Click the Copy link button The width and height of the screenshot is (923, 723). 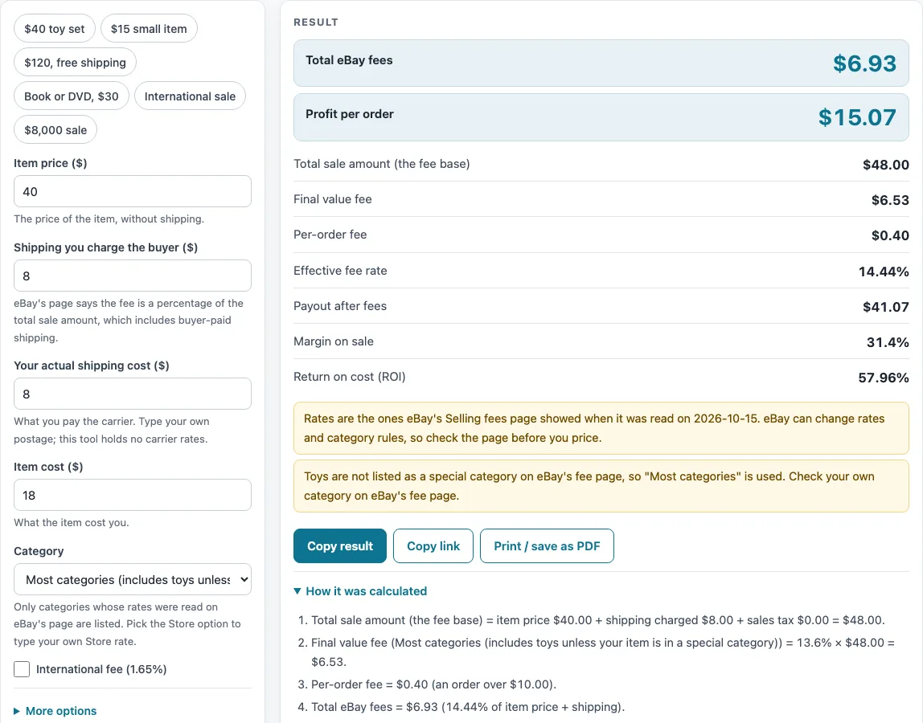tap(433, 546)
